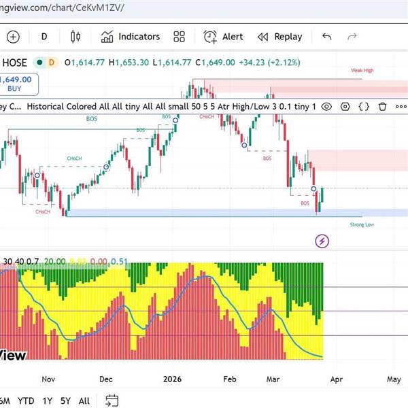
Task: Open indicator source code braces icon
Action: click(x=364, y=107)
